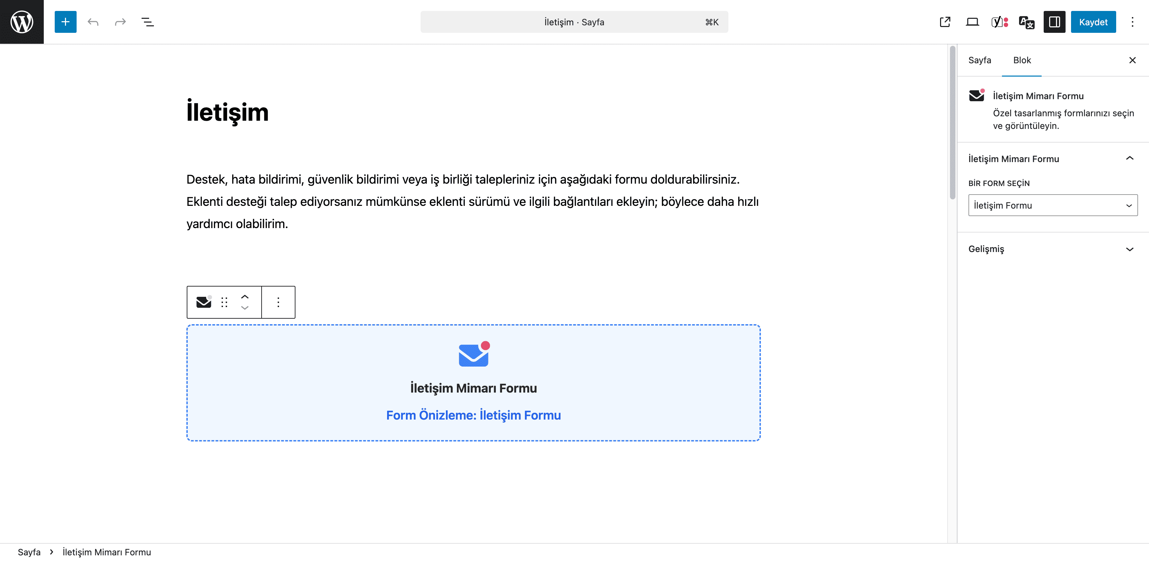Image resolution: width=1149 pixels, height=582 pixels.
Task: Click the translation language icon
Action: (x=1027, y=22)
